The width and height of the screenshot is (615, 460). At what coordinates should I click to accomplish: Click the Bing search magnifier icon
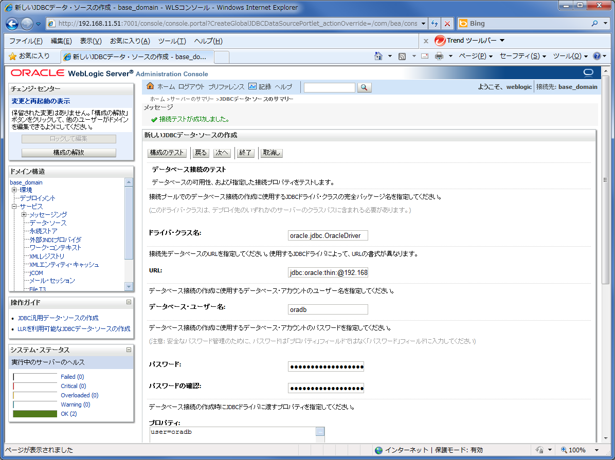point(594,24)
